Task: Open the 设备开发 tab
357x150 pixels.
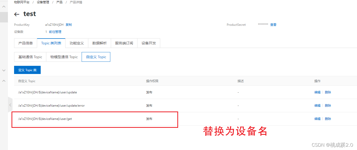Action: (149, 43)
